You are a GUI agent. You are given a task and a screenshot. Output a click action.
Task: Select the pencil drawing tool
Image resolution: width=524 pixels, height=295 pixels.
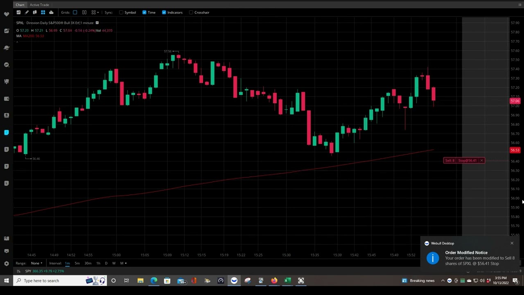(x=27, y=12)
